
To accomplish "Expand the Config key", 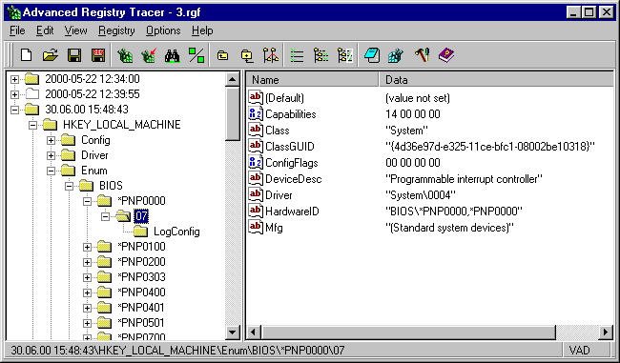I will point(51,140).
